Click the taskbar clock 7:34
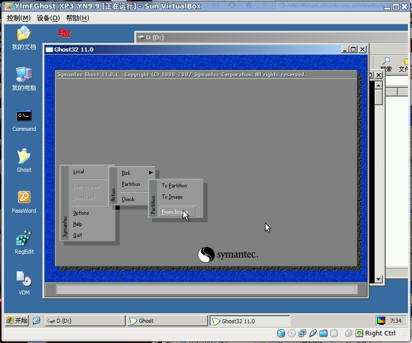The height and width of the screenshot is (343, 412). click(395, 321)
